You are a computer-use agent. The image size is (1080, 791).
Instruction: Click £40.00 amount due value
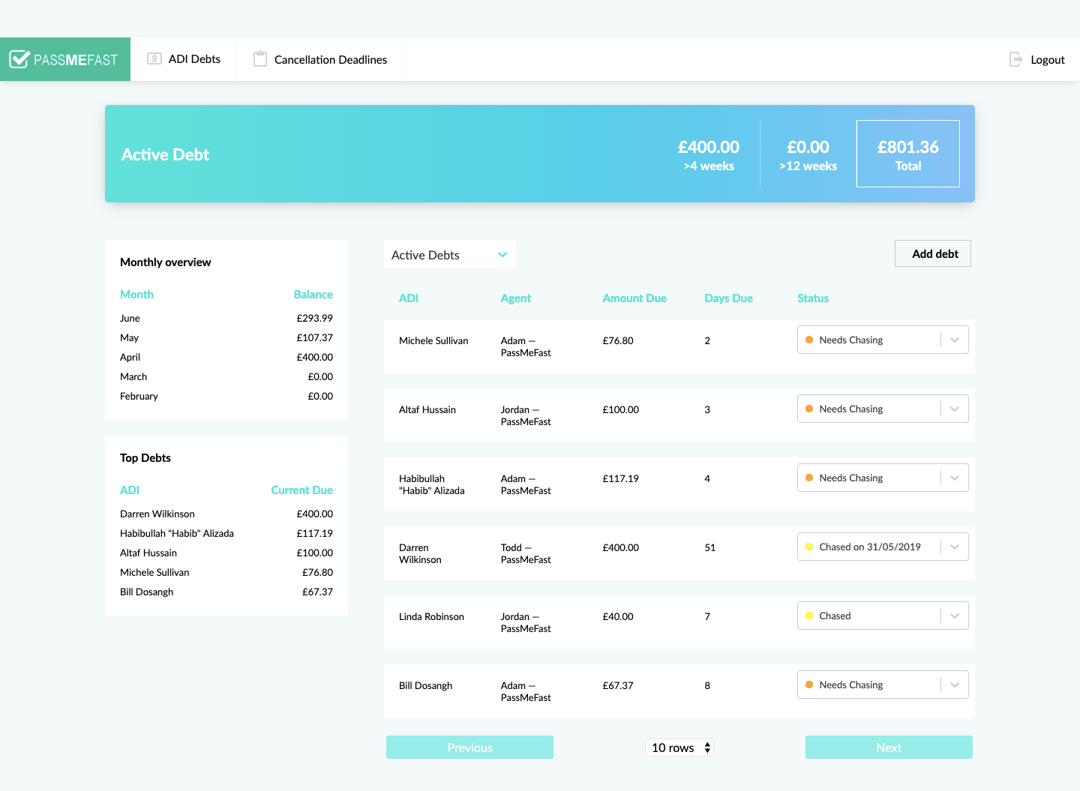click(x=618, y=616)
